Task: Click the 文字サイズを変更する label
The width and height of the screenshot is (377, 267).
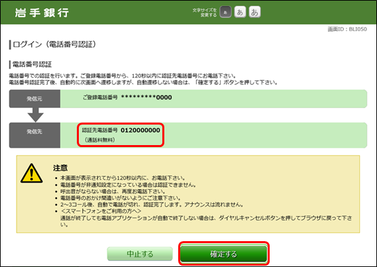Action: pyautogui.click(x=205, y=13)
